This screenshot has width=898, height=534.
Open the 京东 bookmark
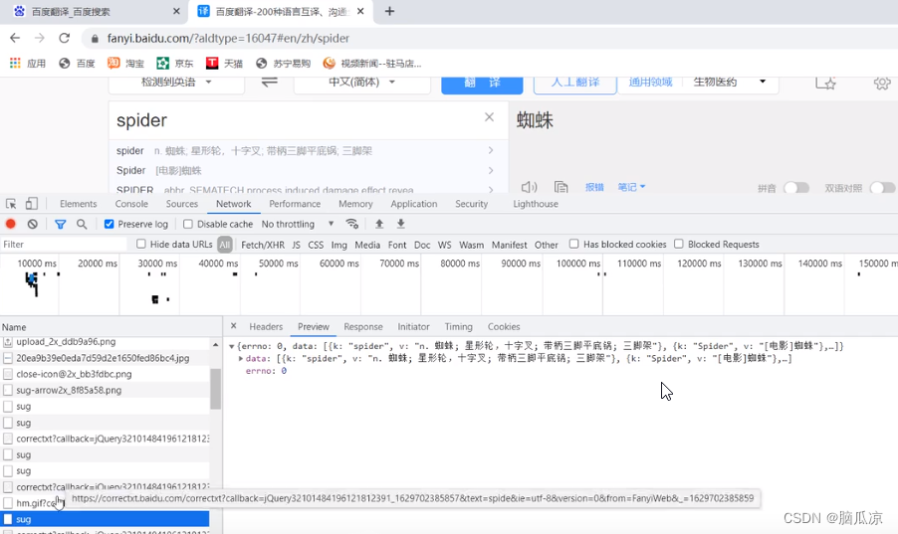point(174,63)
